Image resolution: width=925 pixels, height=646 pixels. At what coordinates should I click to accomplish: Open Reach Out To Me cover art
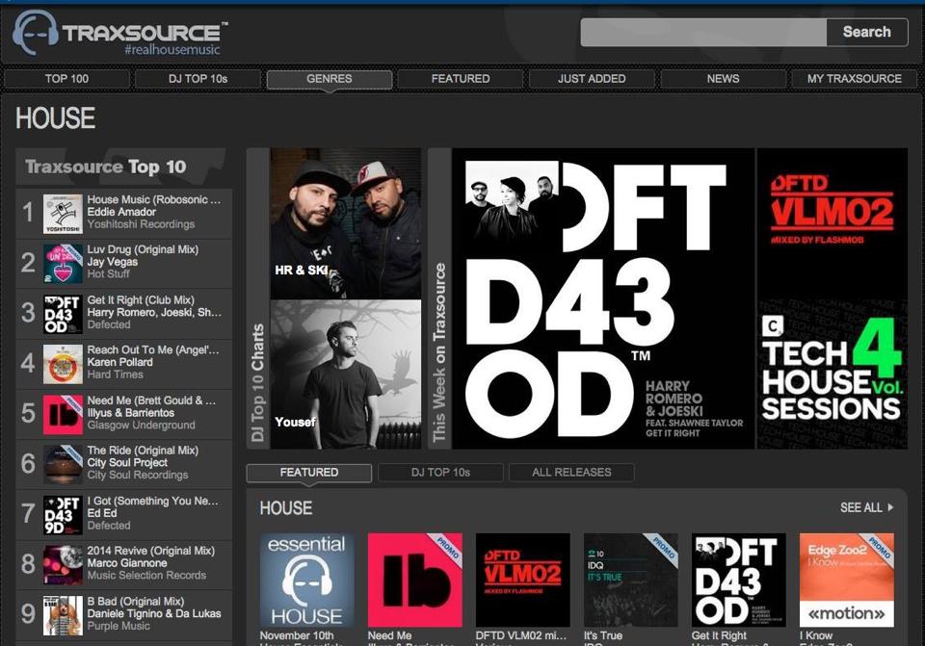(x=63, y=364)
